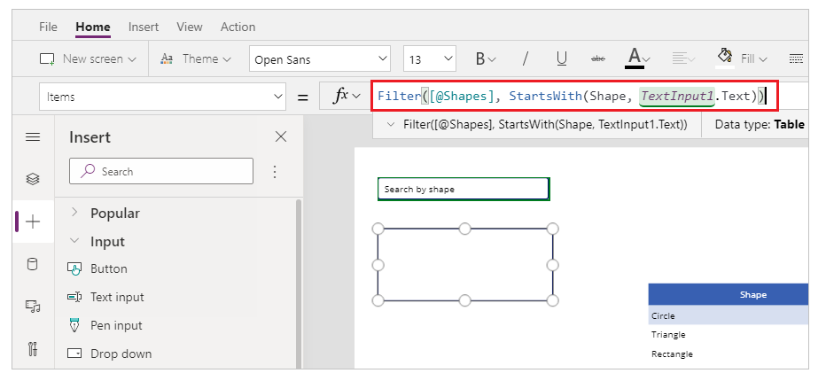This screenshot has width=826, height=381.
Task: Click the Insert pane search field
Action: pos(161,171)
